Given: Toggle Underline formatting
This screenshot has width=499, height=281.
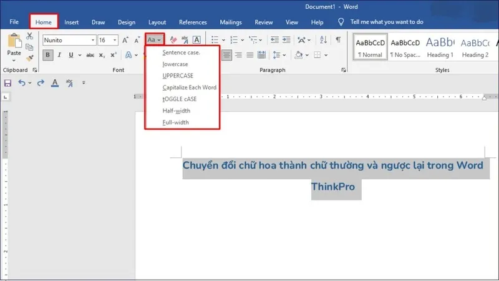Looking at the screenshot, I should click(x=71, y=55).
